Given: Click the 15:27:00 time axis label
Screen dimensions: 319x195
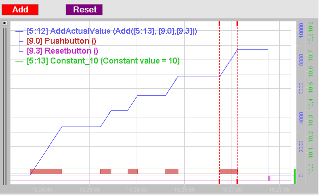Looking at the screenshot, I should 232,190.
